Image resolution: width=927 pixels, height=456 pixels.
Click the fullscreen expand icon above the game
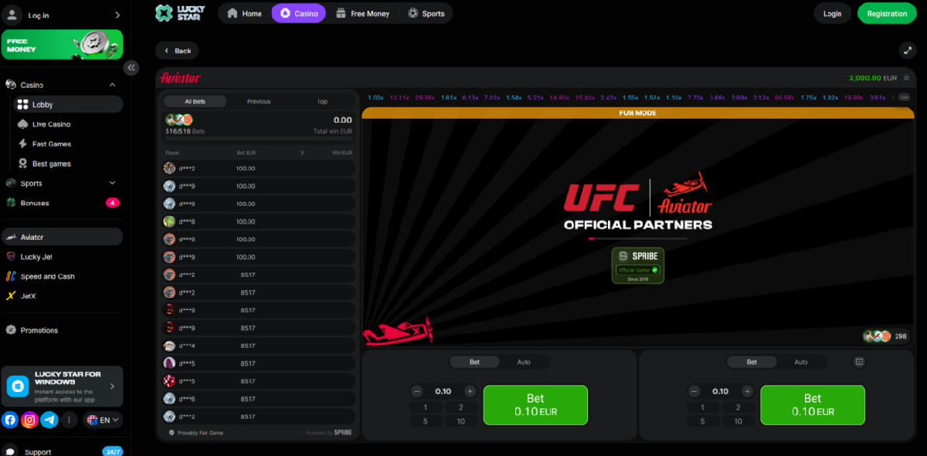point(907,50)
